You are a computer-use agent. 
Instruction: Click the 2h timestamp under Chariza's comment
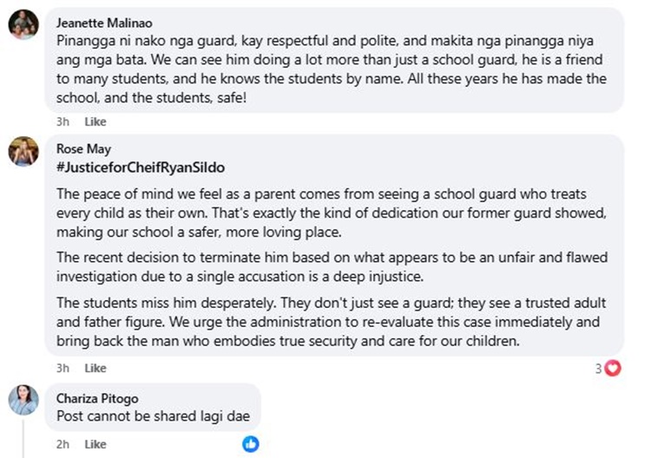(x=63, y=443)
